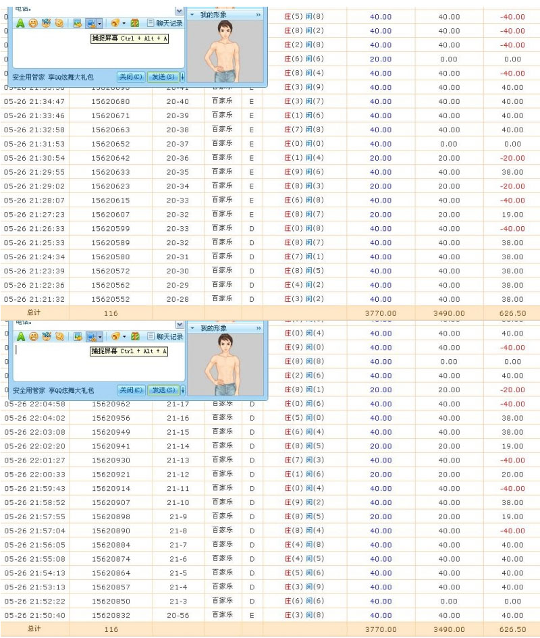Select timestamp 05-26 22:04:02
This screenshot has width=540, height=638.
34,419
